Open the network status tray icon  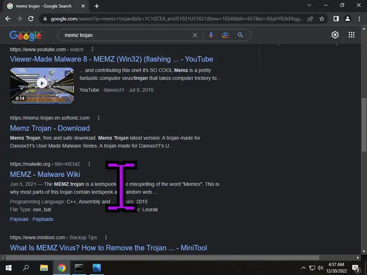click(312, 268)
